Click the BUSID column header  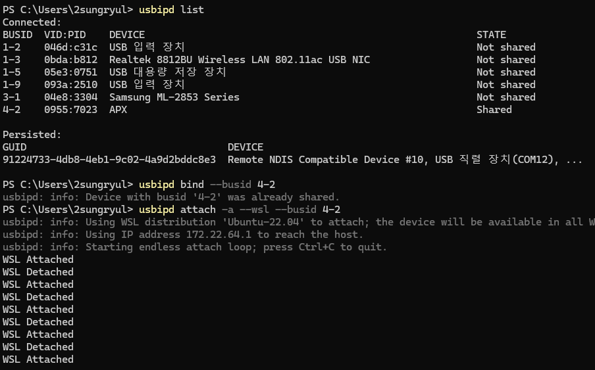(17, 35)
